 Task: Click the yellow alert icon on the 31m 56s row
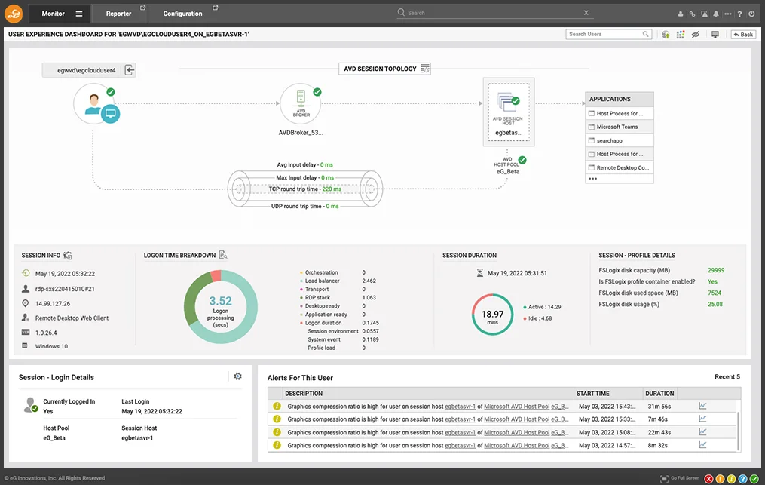coord(277,406)
